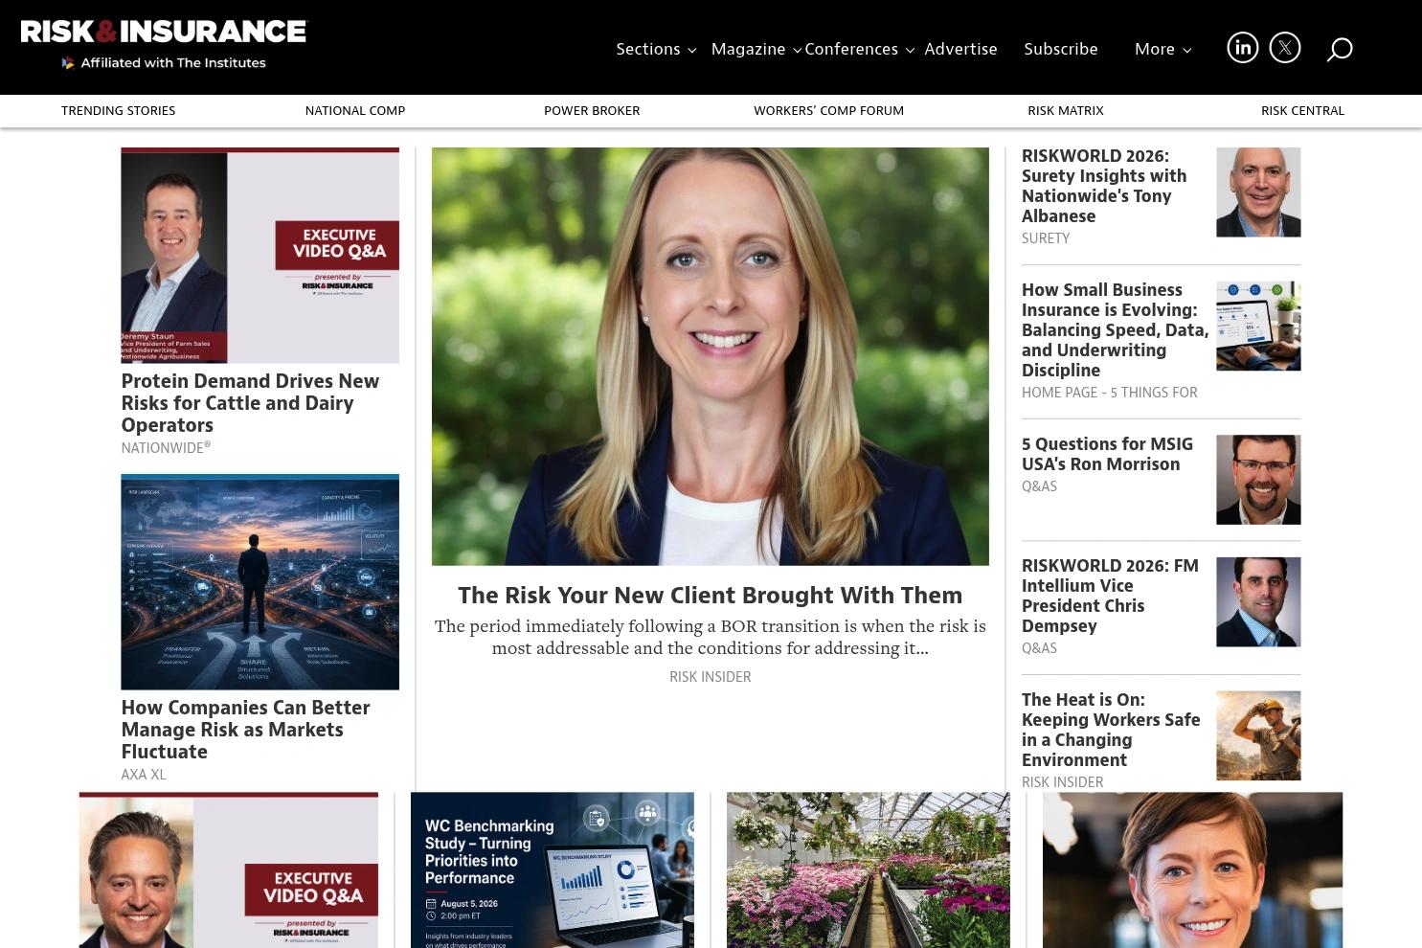This screenshot has width=1422, height=948.
Task: Click the greenhouse flowers article image
Action: pos(869,870)
